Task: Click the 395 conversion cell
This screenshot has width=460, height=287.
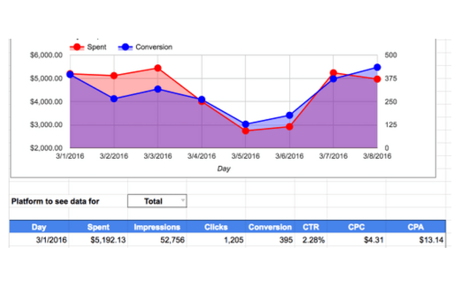Action: coord(270,240)
